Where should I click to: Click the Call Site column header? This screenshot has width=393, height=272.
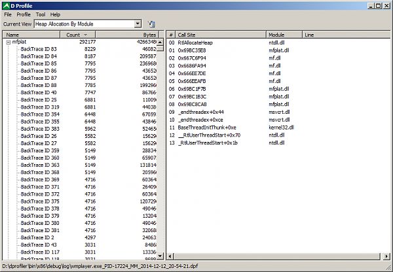click(x=221, y=35)
